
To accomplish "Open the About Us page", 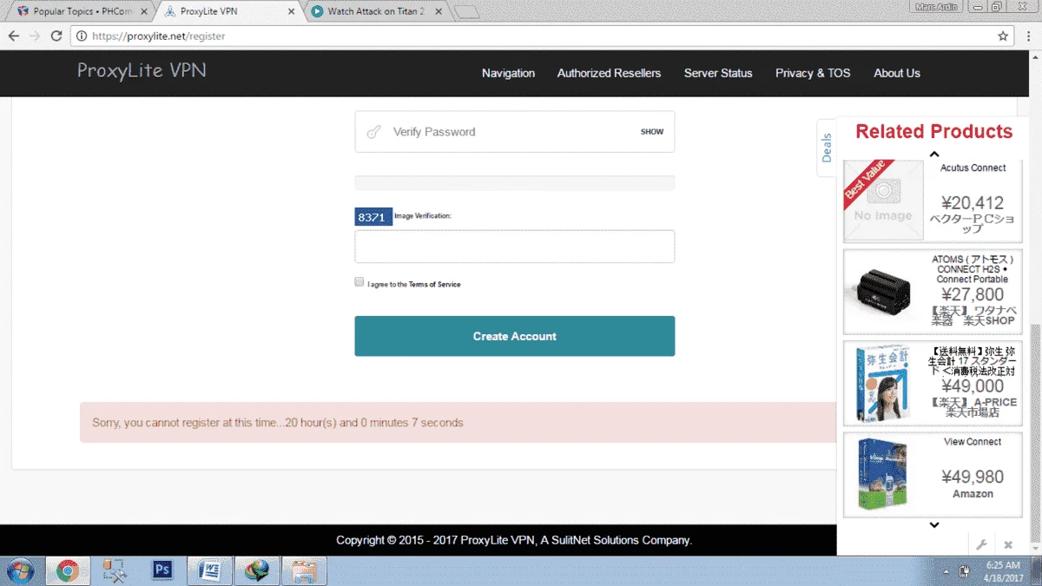I will (896, 73).
